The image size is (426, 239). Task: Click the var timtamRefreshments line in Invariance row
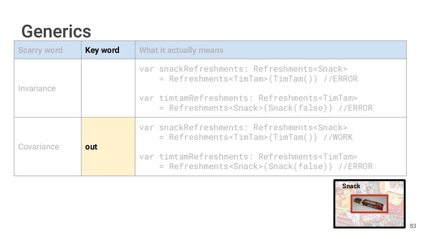248,98
